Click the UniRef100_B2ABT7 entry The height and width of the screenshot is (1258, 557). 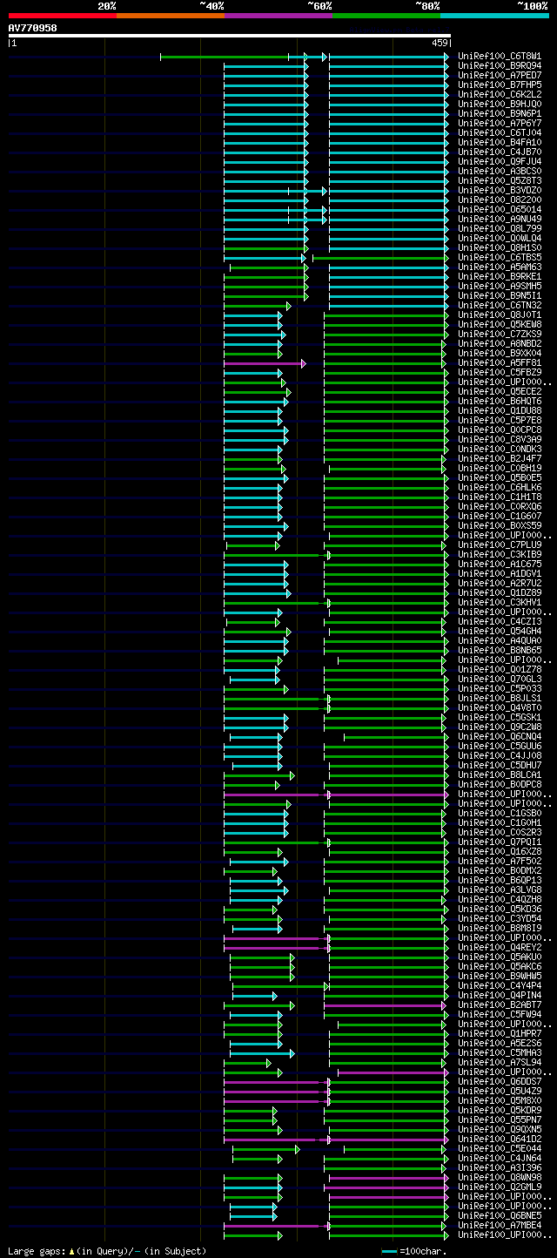click(500, 1004)
